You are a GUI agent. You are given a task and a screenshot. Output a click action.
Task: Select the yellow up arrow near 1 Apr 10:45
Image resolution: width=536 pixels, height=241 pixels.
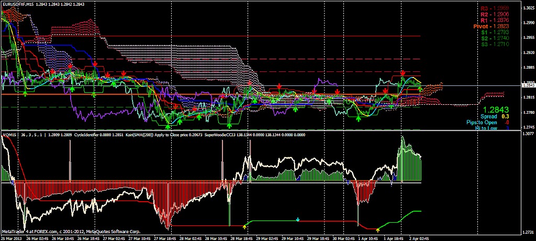(378, 229)
